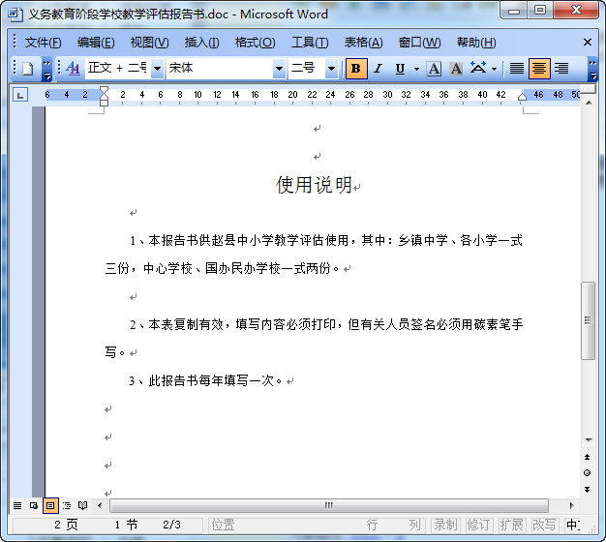This screenshot has width=606, height=542.
Task: Click the left indent box on ruler
Action: [104, 103]
